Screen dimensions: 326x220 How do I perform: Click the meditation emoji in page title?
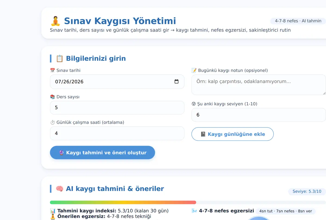(55, 21)
